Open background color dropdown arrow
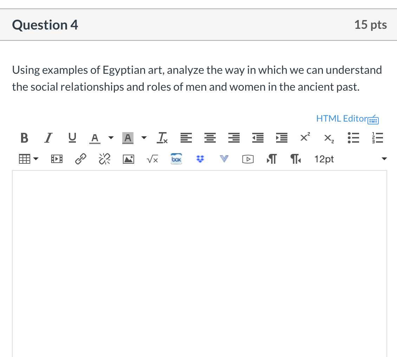The image size is (397, 357). 143,138
